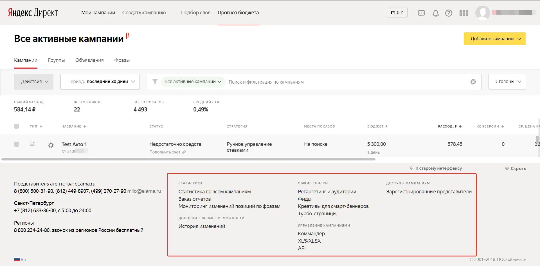Click the horizontal table scrollbar

point(188,159)
